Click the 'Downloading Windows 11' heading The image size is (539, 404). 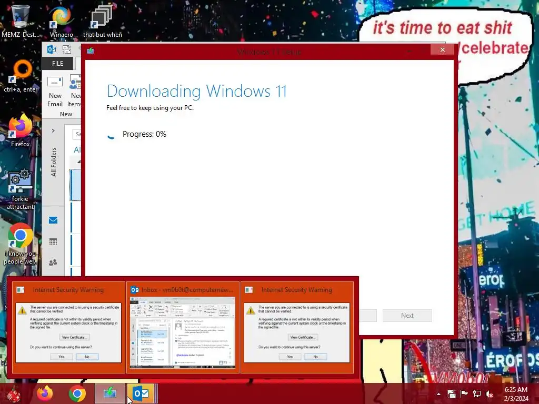(x=197, y=91)
